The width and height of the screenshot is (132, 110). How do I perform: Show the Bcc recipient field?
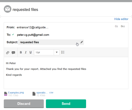(x=123, y=26)
